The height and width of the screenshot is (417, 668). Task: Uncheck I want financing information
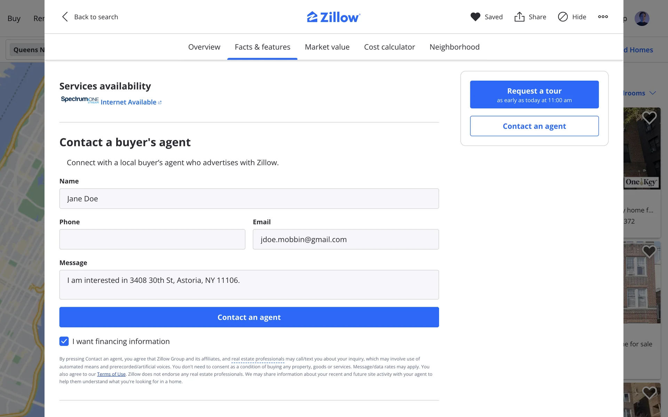coord(64,341)
